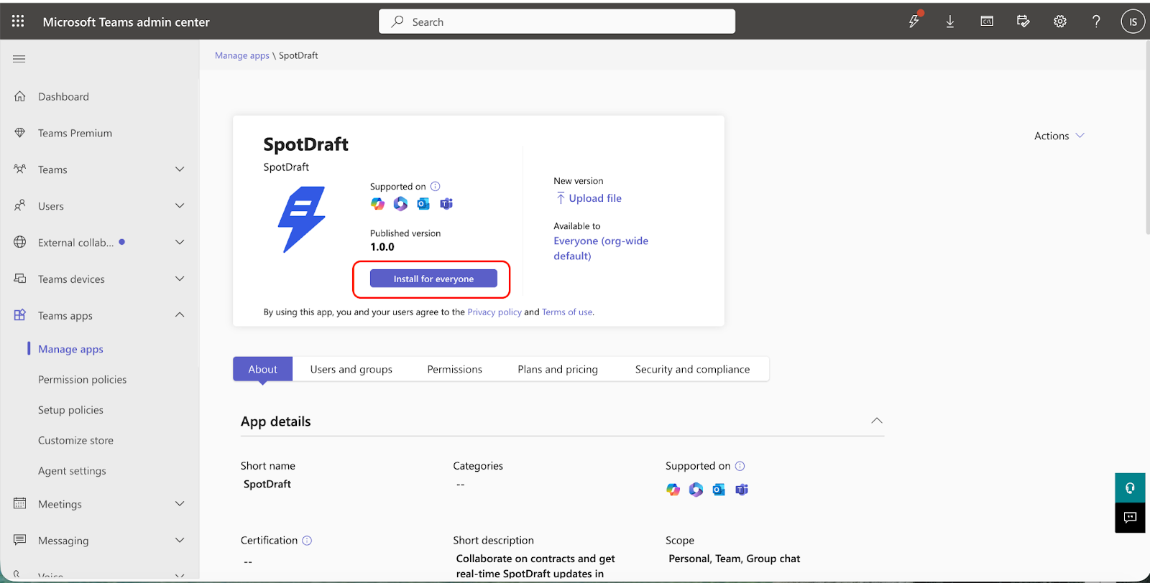Image resolution: width=1150 pixels, height=583 pixels.
Task: Switch to the Permissions tab
Action: [x=454, y=369]
